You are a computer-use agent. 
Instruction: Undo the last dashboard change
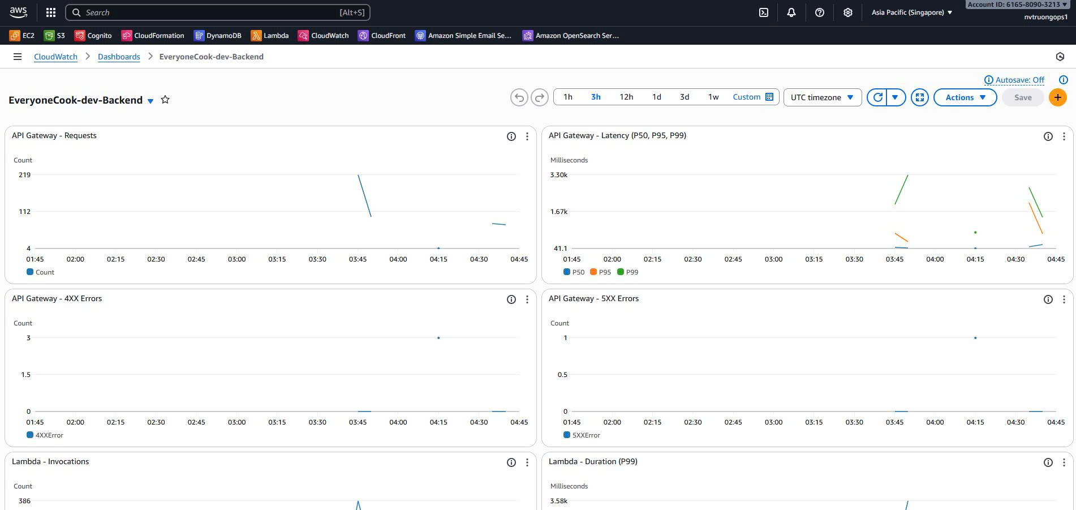pyautogui.click(x=519, y=97)
